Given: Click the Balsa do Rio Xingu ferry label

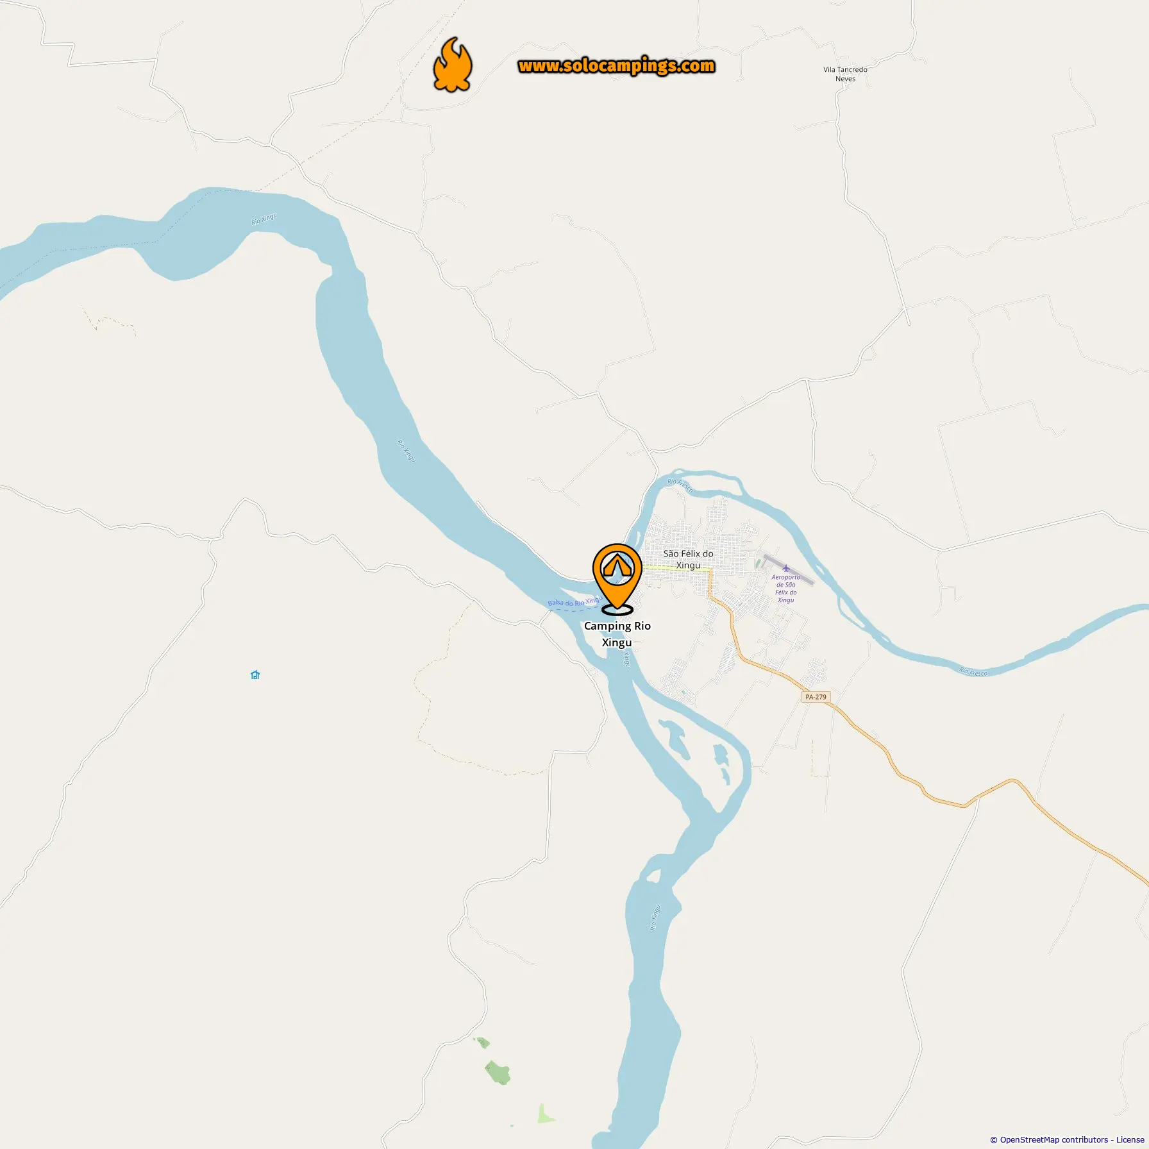Looking at the screenshot, I should [x=574, y=601].
